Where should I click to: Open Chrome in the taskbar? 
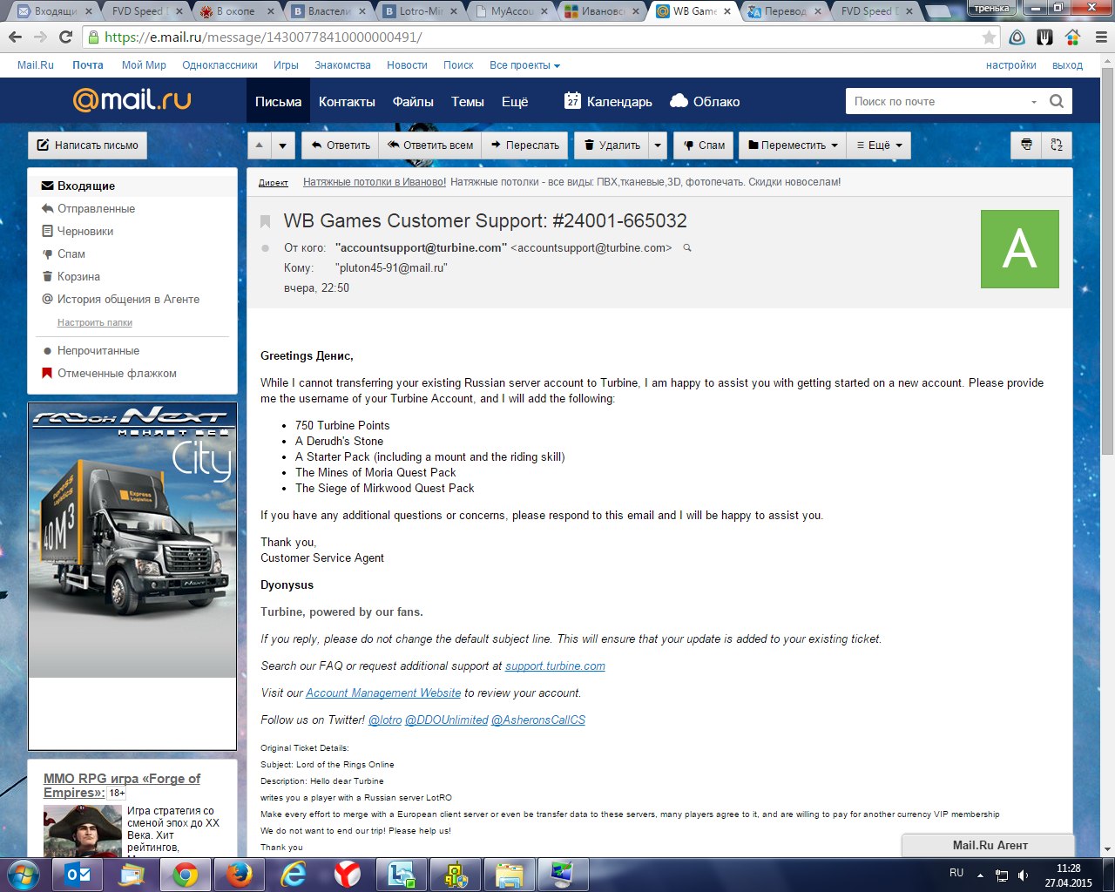[185, 875]
